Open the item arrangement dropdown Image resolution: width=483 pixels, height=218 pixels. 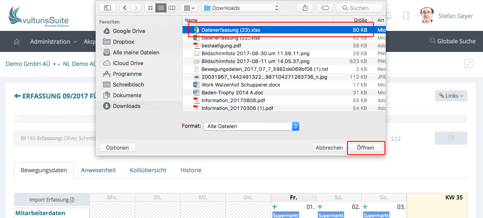(x=190, y=8)
